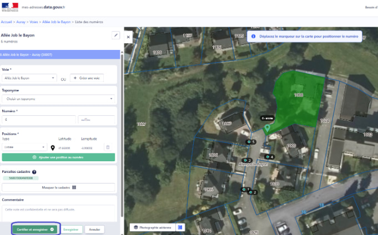Switch map style via Photographie aérienne
Image resolution: width=378 pixels, height=235 pixels.
click(x=153, y=227)
